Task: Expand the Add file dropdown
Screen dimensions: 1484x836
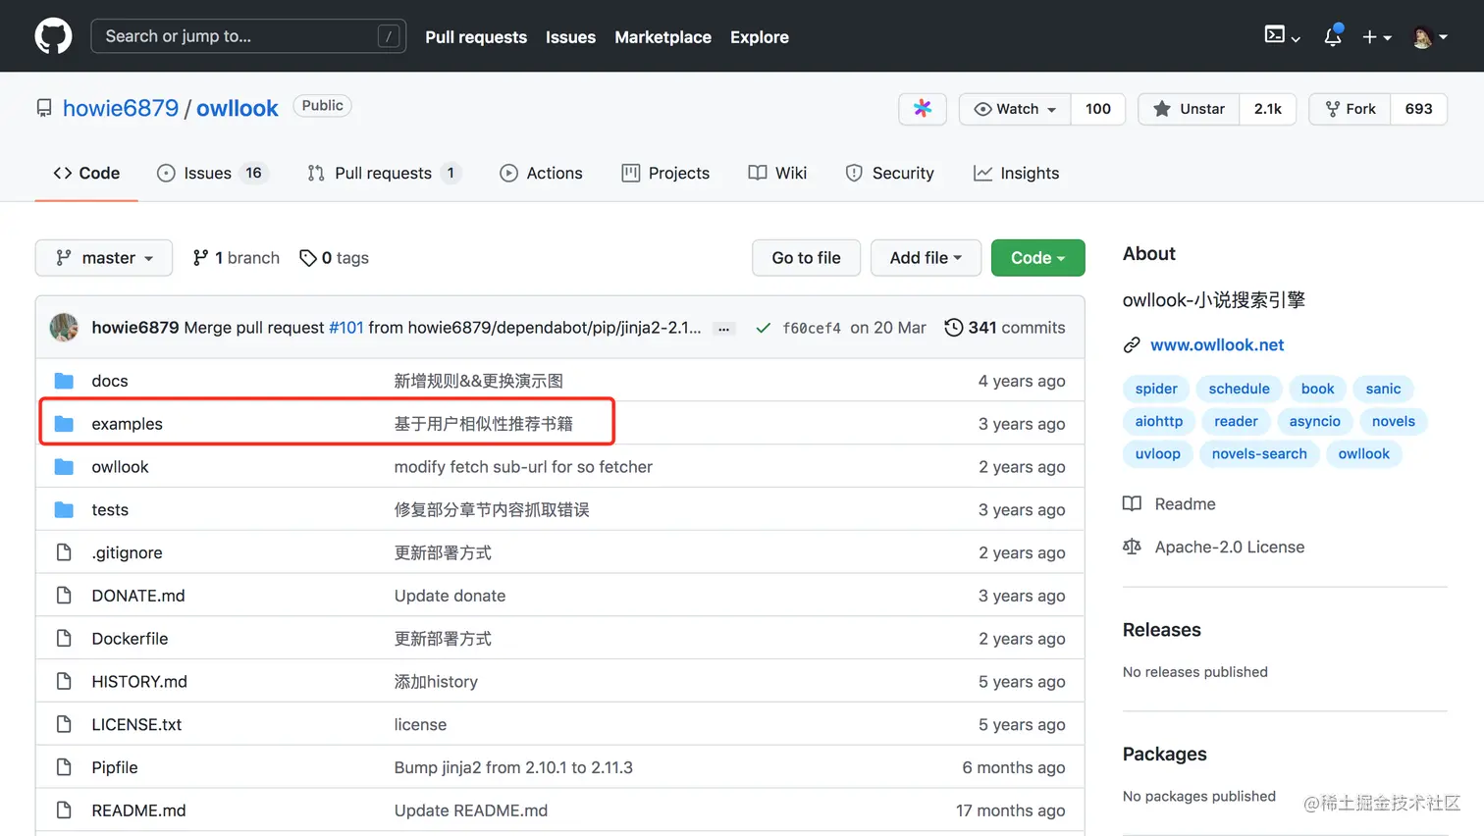Action: (926, 258)
